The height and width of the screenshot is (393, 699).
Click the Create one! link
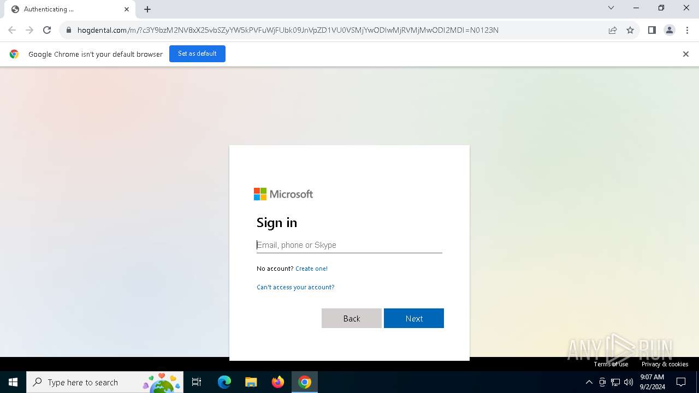[x=311, y=269]
